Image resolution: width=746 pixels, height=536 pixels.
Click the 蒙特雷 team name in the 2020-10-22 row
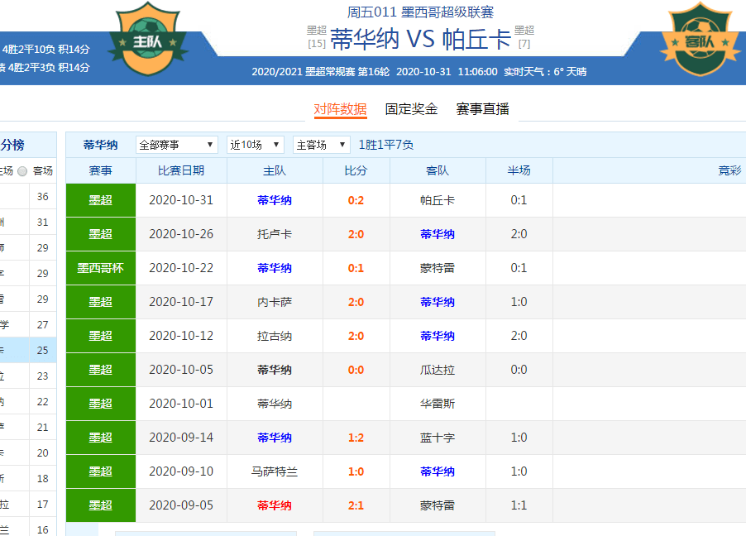click(437, 268)
